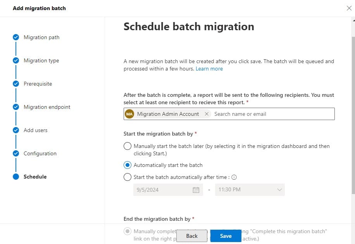Click the Configuration step checkmark icon
The height and width of the screenshot is (244, 355).
(16, 153)
